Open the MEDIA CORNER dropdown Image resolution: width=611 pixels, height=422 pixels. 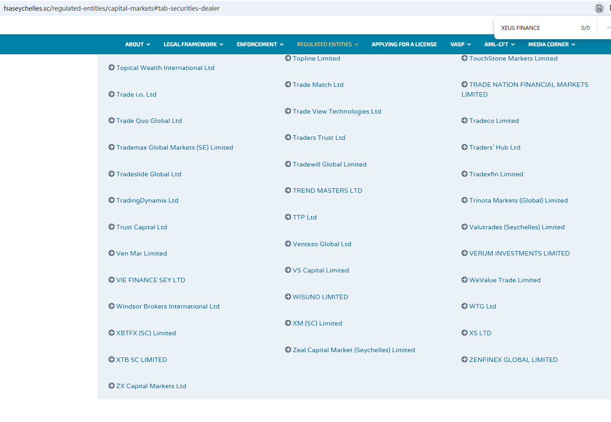(551, 45)
